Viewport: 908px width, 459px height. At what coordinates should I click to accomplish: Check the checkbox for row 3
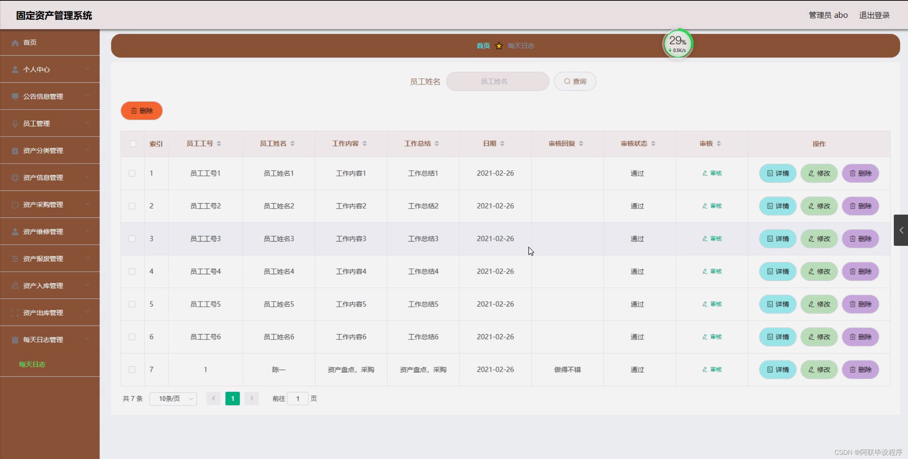click(132, 239)
